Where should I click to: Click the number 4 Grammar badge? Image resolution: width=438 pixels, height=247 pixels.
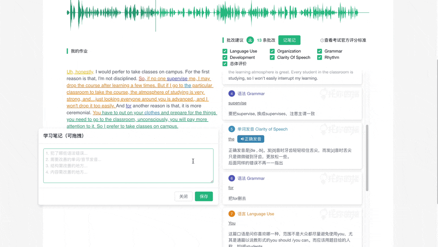(x=231, y=93)
